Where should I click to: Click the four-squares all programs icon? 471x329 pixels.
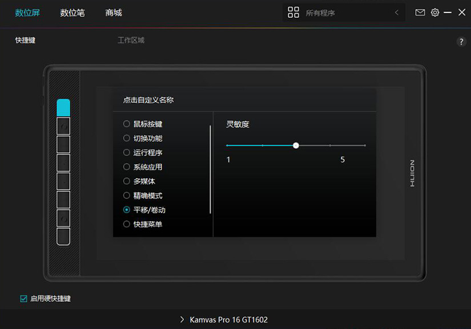pos(293,13)
